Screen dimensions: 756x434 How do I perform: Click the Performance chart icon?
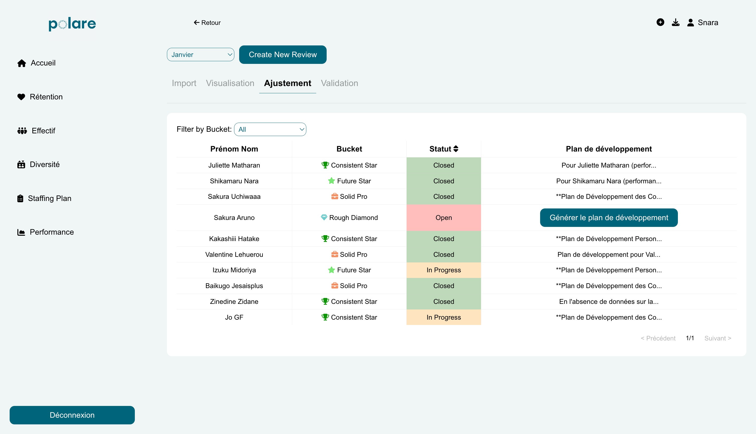coord(21,232)
